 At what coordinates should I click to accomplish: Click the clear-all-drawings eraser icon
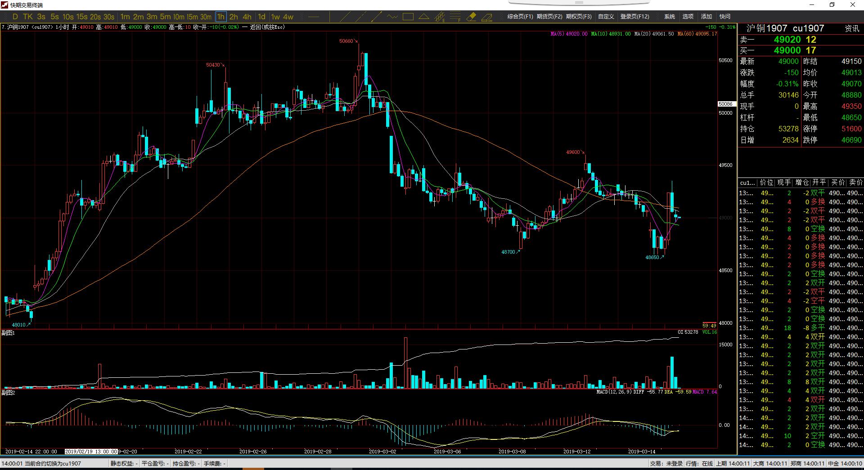click(487, 17)
